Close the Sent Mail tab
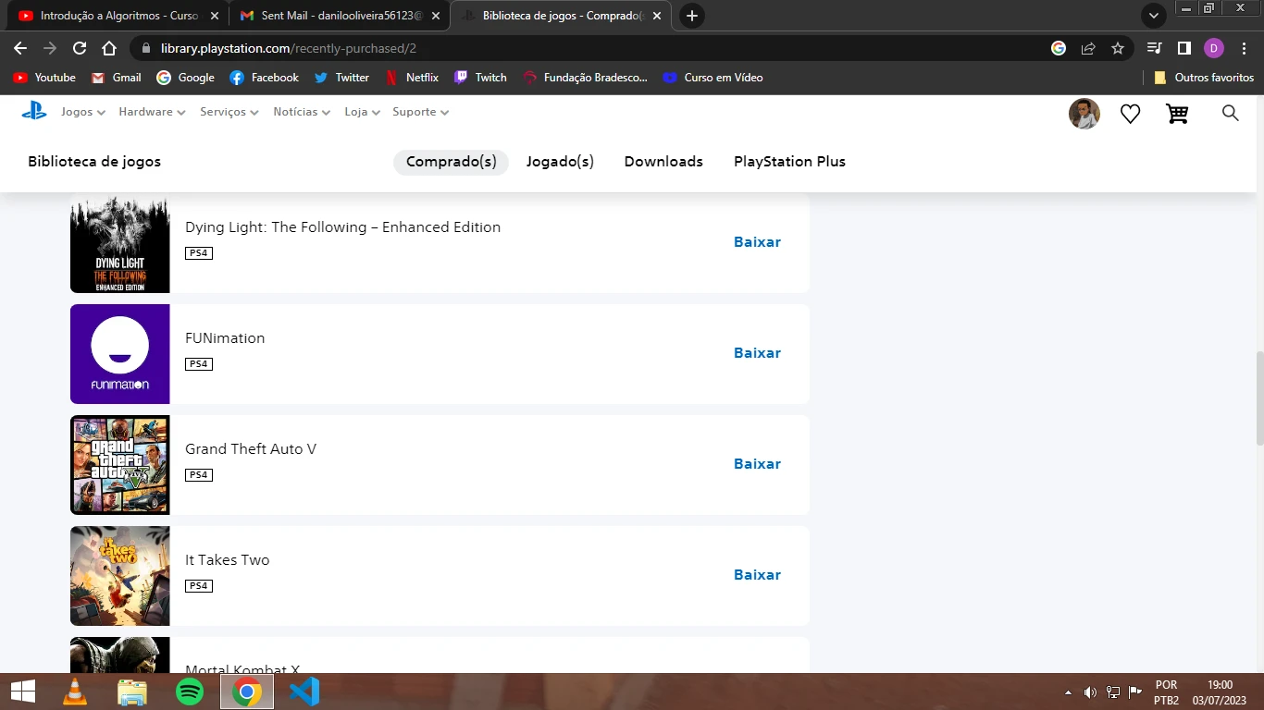This screenshot has width=1264, height=710. pyautogui.click(x=436, y=16)
